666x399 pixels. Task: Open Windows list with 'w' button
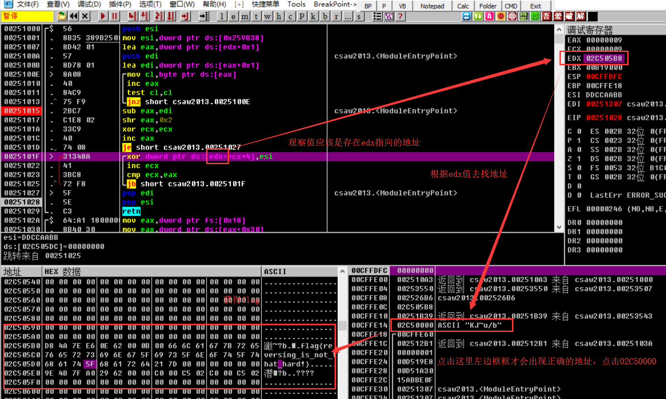(268, 16)
